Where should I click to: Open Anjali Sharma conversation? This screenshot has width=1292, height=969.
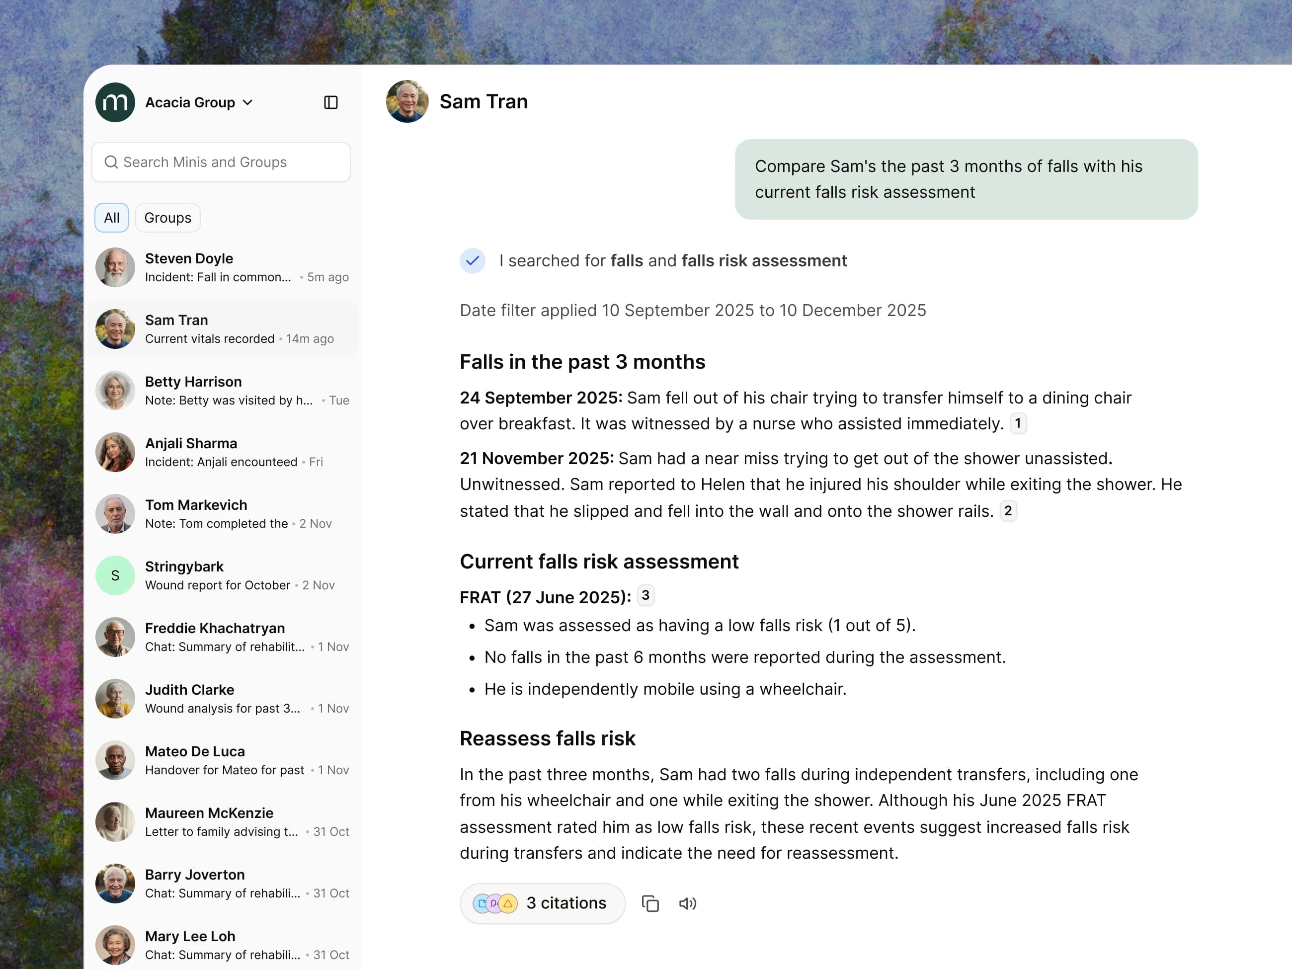point(222,452)
